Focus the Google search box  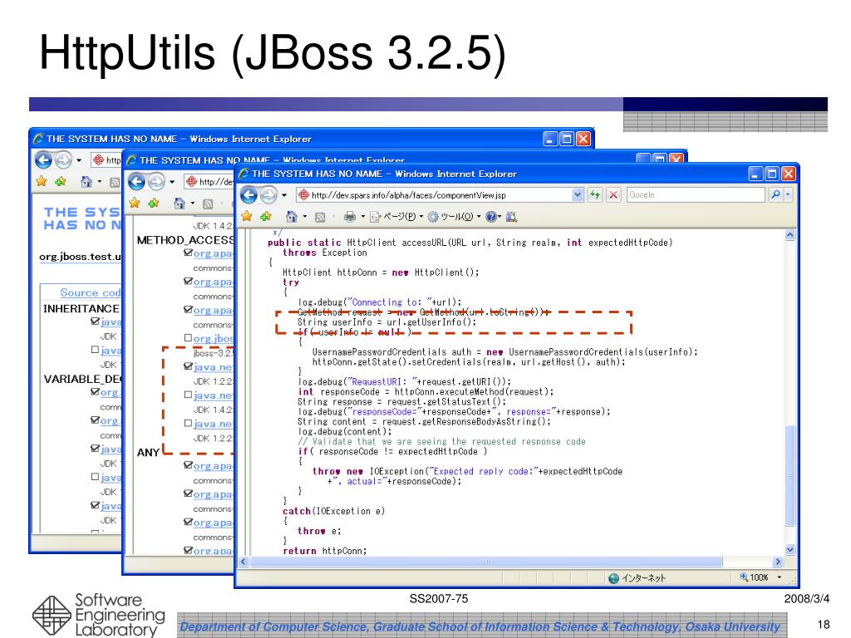696,194
